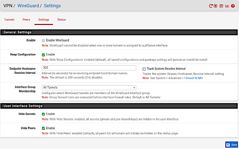Screen dimensions: 239x149
Task: Select the Settings tab
Action: 44,19
